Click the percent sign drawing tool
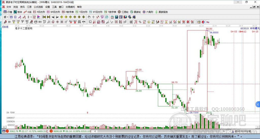Image resolution: width=260 pixels, height=139 pixels. point(140,22)
